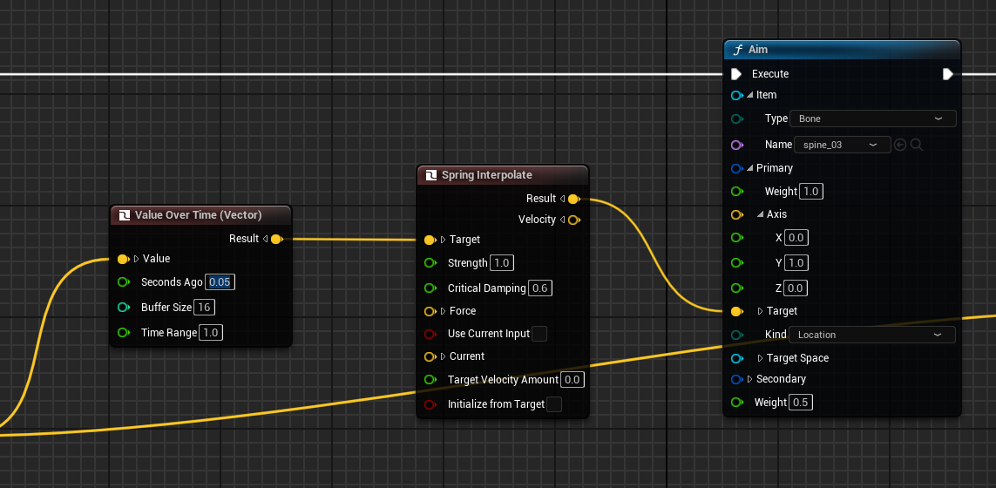Click the Item pin on Aim node

tap(737, 95)
